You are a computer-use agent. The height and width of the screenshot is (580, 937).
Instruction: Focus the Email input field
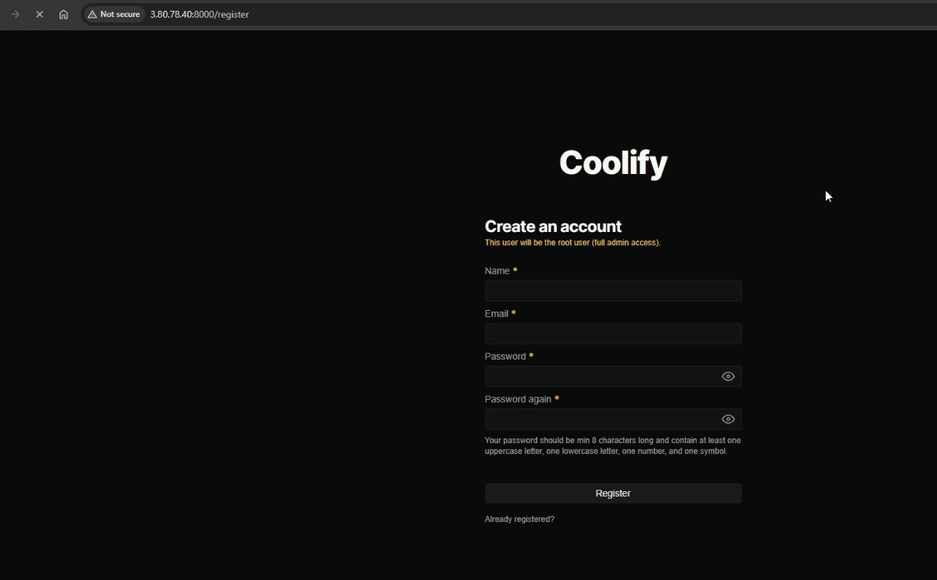tap(613, 333)
